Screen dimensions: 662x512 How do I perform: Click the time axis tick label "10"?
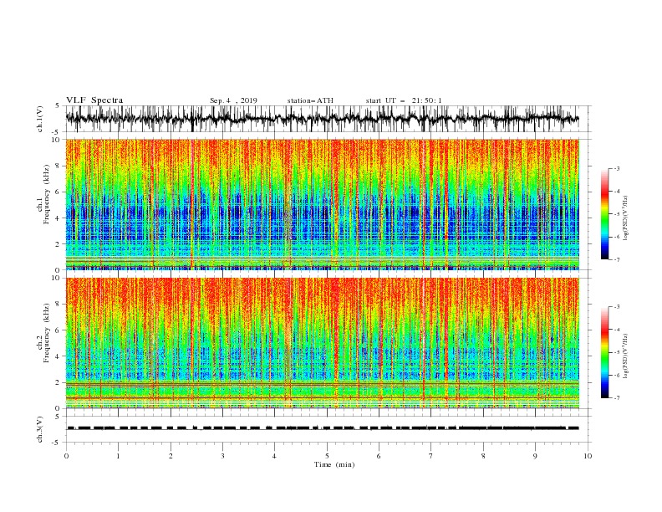(588, 456)
